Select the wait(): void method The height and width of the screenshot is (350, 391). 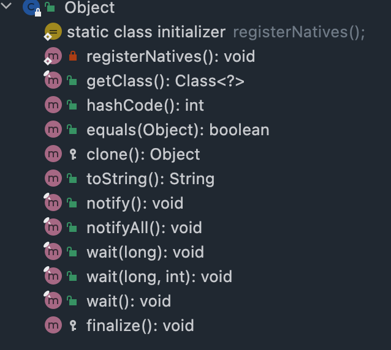(129, 301)
